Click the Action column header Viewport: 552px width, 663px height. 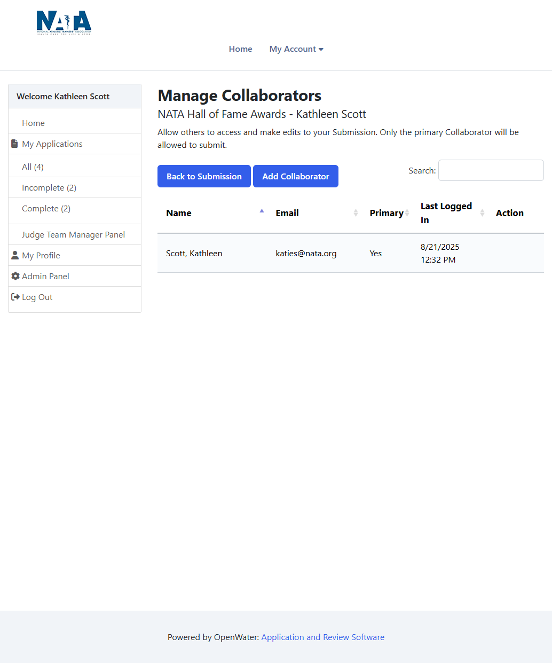[516, 213]
